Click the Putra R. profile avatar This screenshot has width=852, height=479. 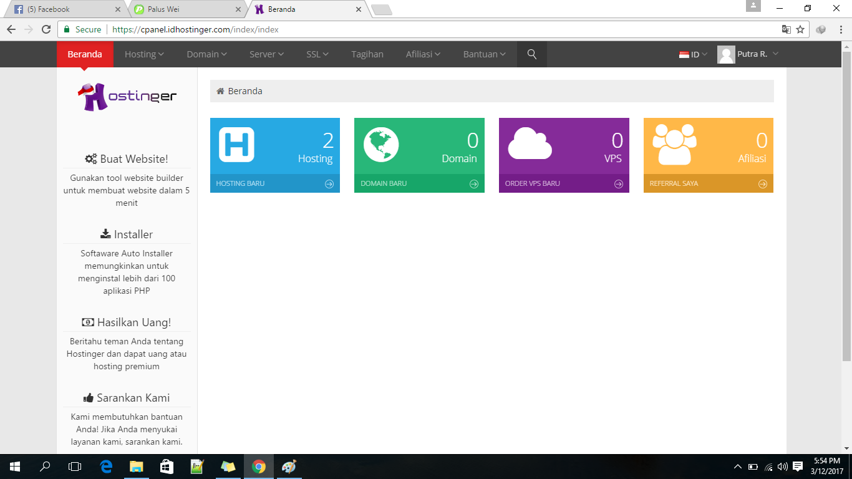(x=726, y=55)
